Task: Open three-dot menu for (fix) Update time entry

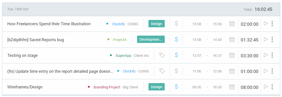Action: tap(272, 71)
